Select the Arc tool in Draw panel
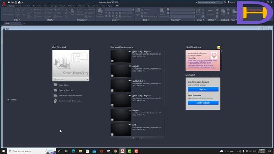The height and width of the screenshot is (154, 274). point(24,12)
